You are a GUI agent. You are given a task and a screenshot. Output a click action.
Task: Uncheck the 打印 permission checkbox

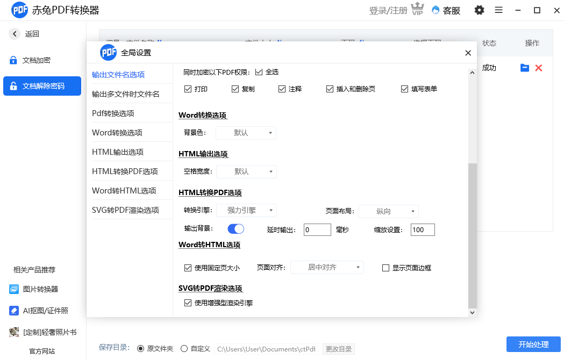click(188, 89)
